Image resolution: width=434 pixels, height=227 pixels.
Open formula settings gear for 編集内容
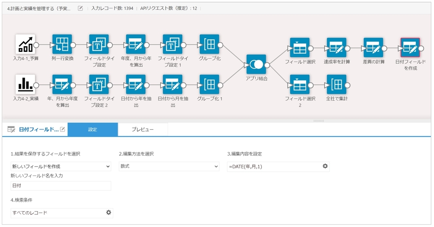pos(325,166)
